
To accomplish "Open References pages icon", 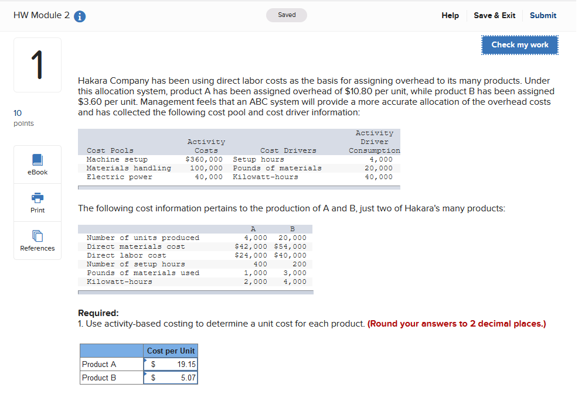I will (x=37, y=235).
